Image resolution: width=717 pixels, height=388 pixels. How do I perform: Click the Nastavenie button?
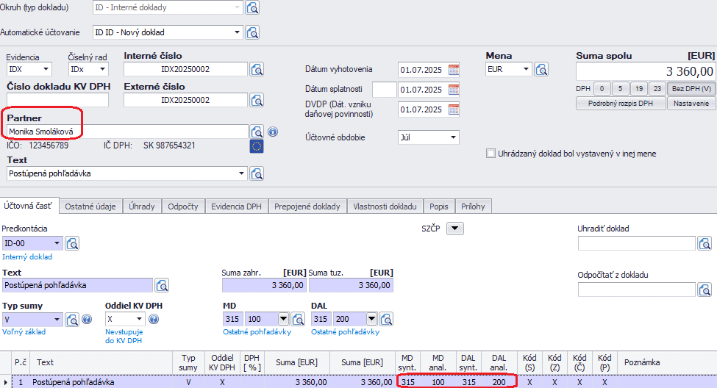(x=691, y=104)
